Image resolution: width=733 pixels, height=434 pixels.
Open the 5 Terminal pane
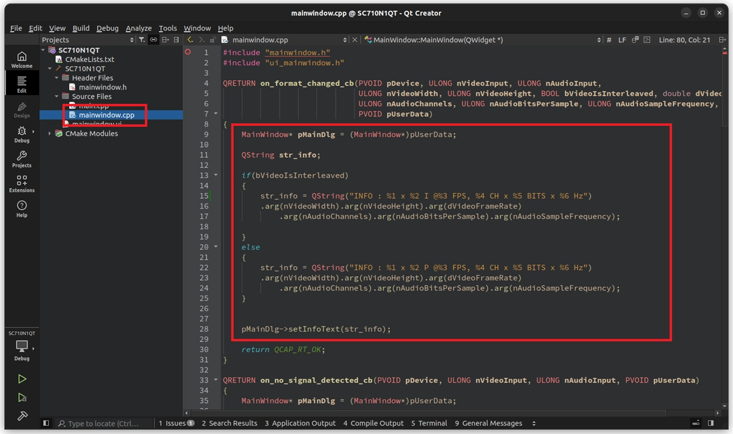click(x=429, y=423)
